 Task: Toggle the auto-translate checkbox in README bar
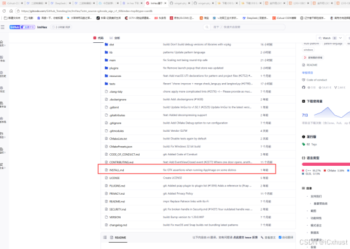[280, 238]
